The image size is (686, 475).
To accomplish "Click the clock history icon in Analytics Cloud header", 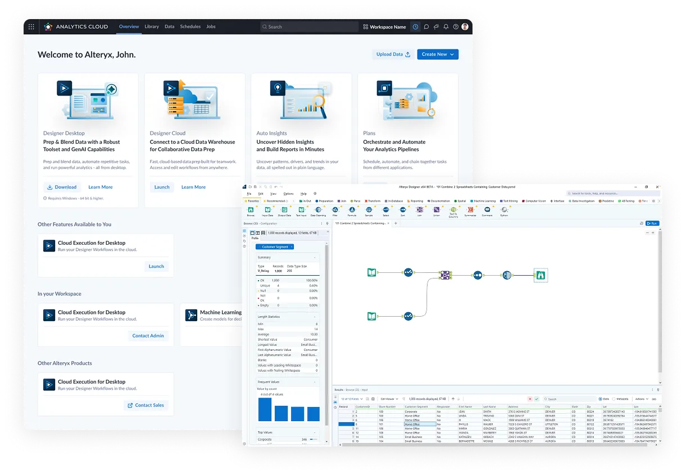I will (x=415, y=26).
